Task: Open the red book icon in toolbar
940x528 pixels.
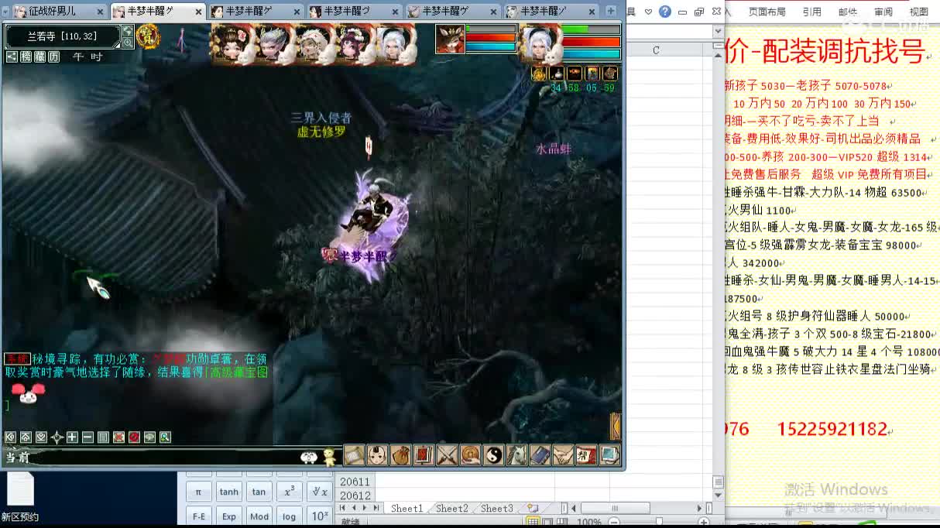Action: click(424, 455)
